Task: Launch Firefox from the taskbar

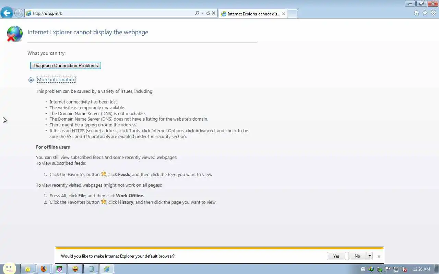Action: click(x=44, y=269)
